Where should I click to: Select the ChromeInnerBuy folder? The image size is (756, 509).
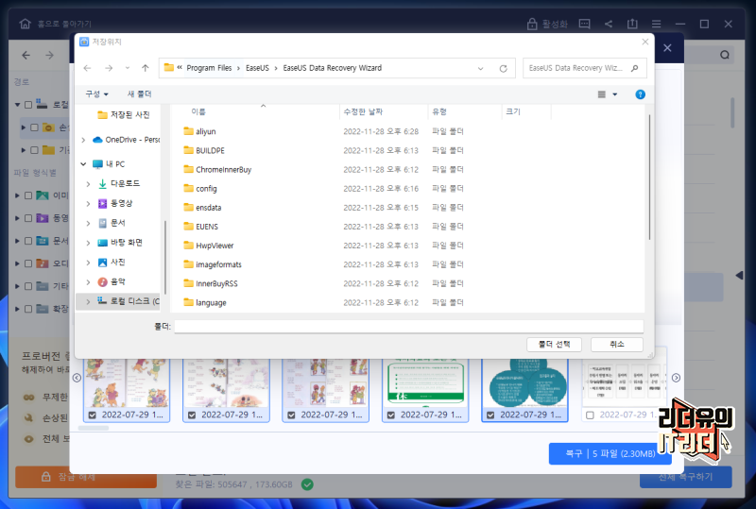click(224, 169)
